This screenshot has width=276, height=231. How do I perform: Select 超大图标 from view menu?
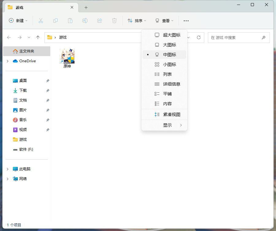coord(171,35)
